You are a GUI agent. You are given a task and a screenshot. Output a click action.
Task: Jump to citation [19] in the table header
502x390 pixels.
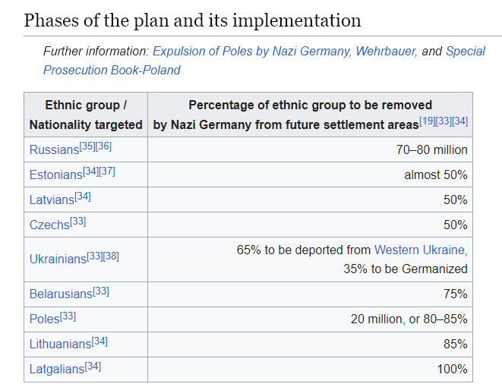click(427, 120)
